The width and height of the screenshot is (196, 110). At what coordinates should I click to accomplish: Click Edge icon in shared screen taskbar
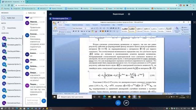[104, 97]
